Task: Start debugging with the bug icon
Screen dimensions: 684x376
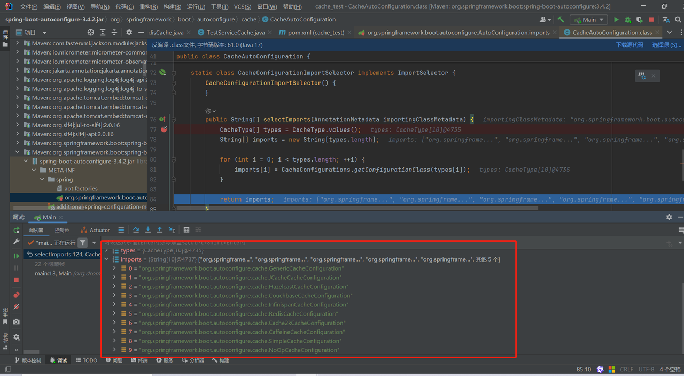Action: tap(628, 19)
